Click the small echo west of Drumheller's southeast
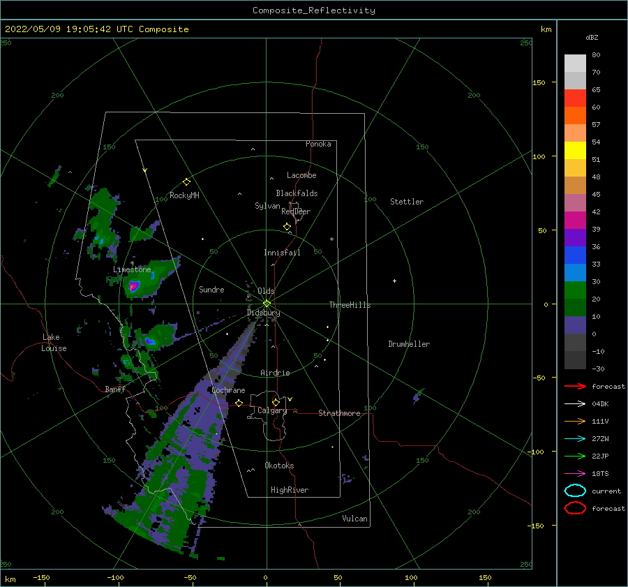Viewport: 628px width, 587px height. [418, 395]
